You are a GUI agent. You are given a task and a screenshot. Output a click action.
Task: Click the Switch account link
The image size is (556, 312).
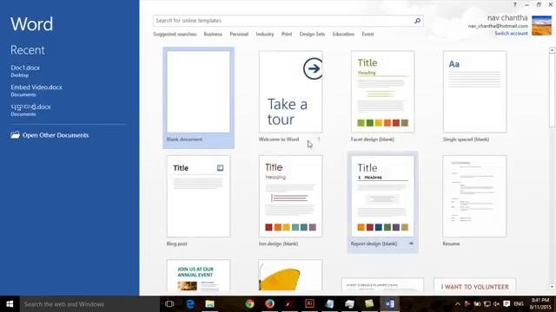pos(511,33)
